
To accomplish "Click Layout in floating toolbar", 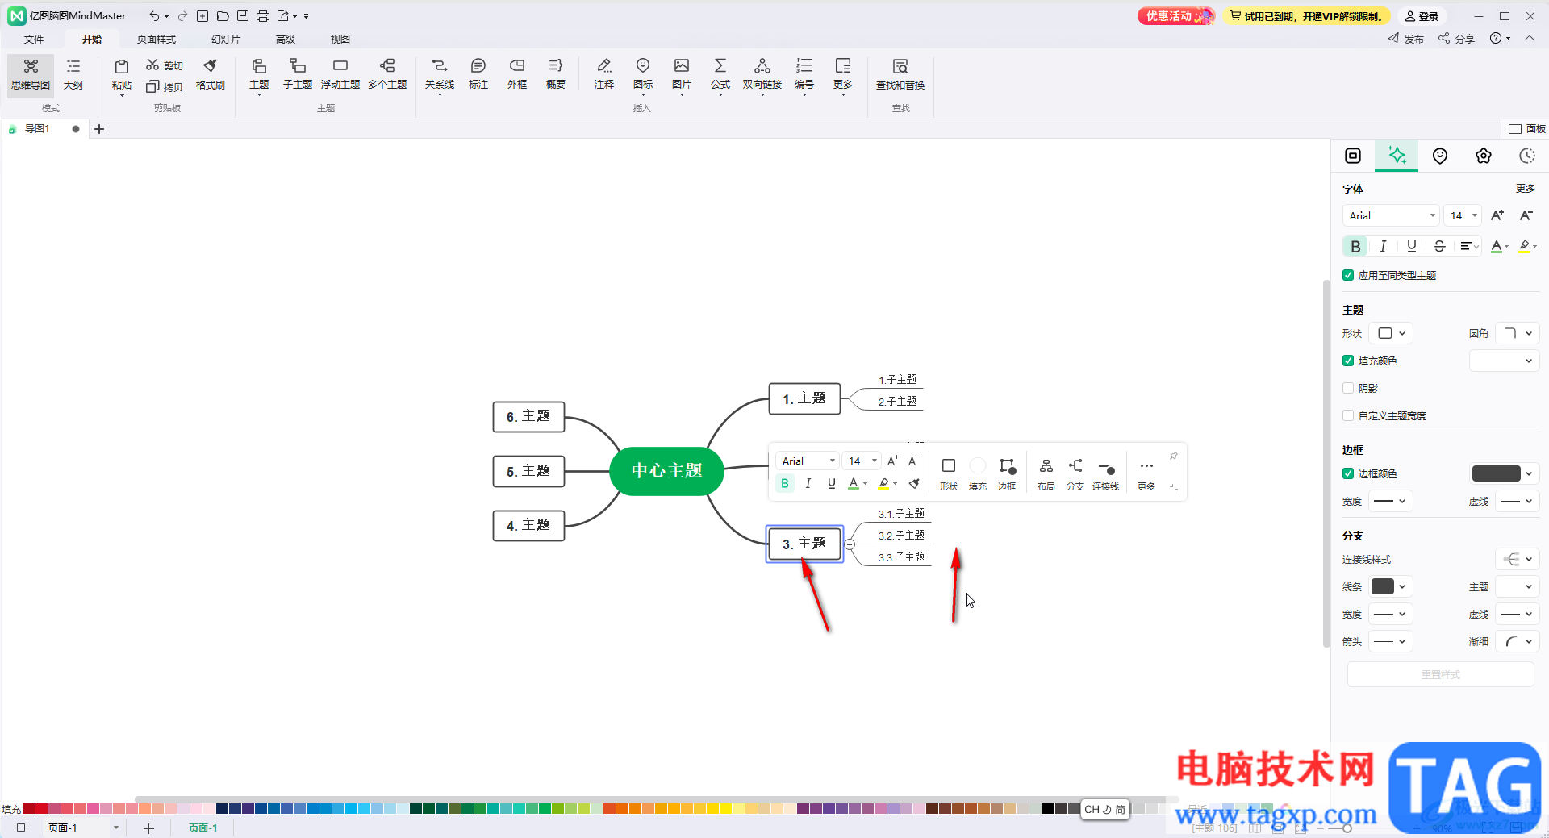I will point(1046,473).
